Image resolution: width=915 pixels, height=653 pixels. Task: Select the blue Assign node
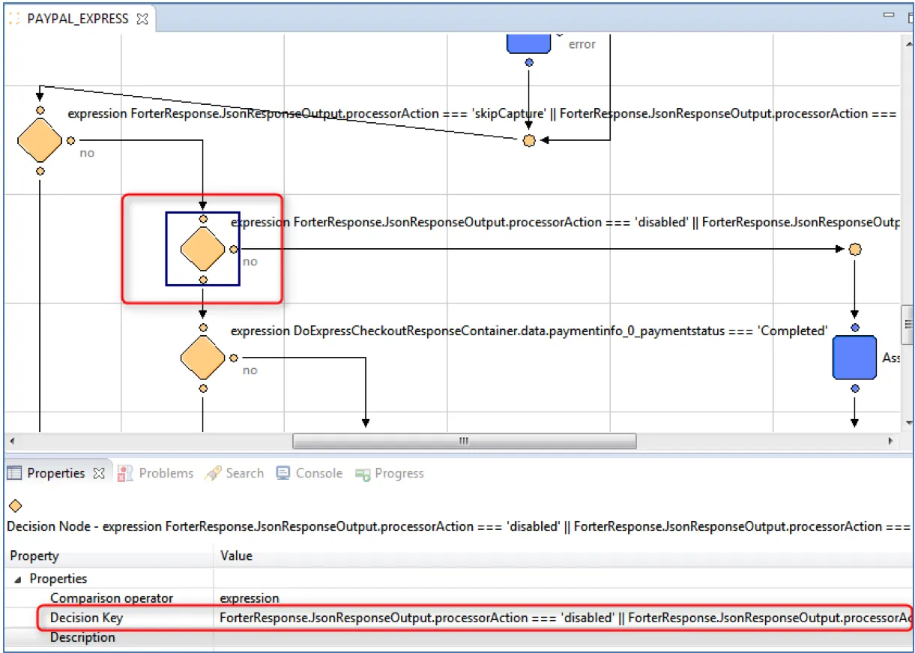(x=855, y=358)
